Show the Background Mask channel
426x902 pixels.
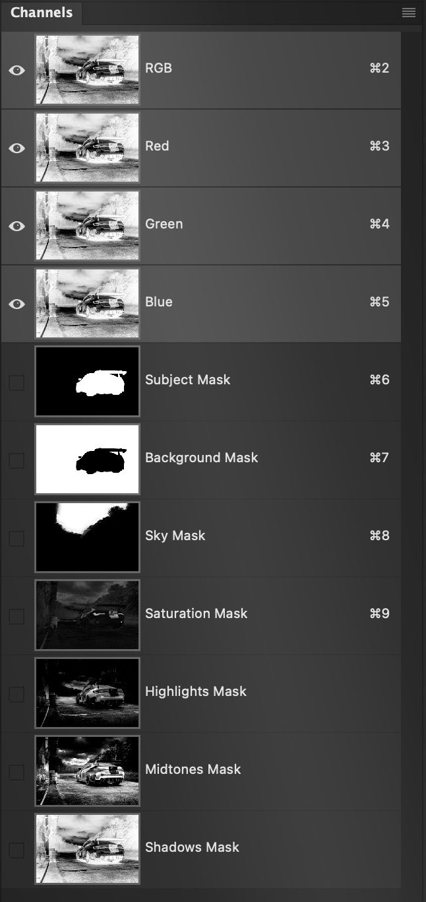[x=16, y=460]
